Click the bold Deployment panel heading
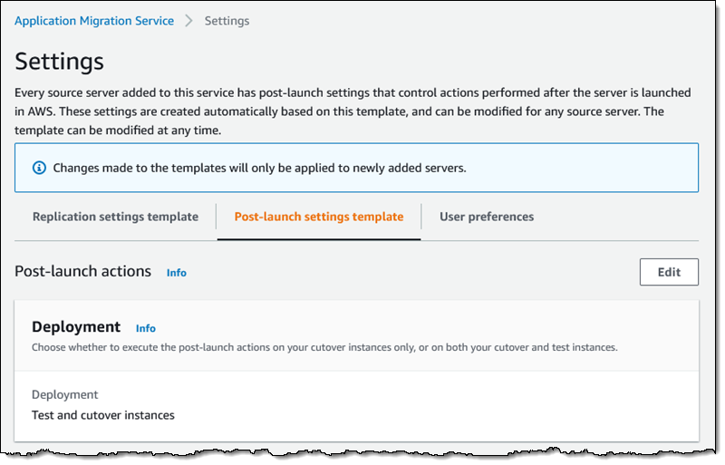This screenshot has height=465, width=725. pos(76,326)
